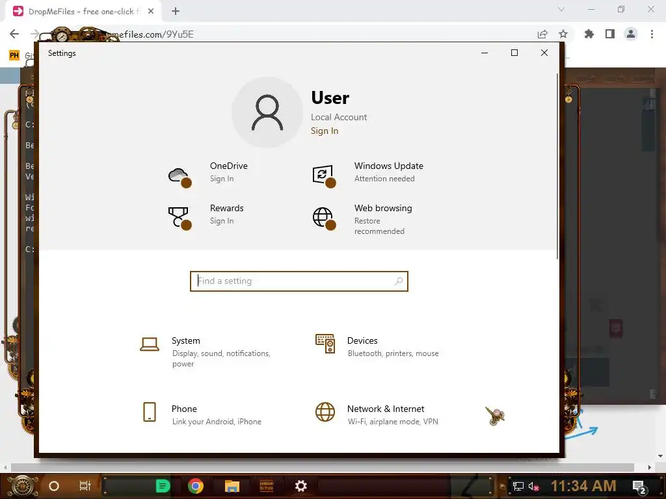The width and height of the screenshot is (666, 499).
Task: Click Chrome's back navigation arrow
Action: click(x=14, y=34)
